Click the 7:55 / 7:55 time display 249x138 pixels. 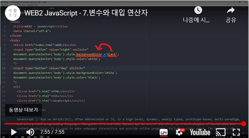point(52,132)
